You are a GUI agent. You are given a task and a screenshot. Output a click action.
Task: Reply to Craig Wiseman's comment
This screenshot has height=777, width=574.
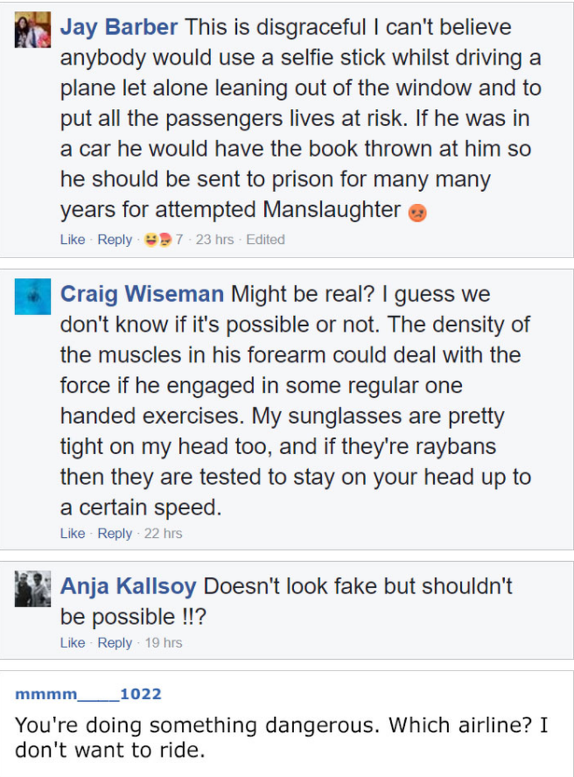click(114, 533)
